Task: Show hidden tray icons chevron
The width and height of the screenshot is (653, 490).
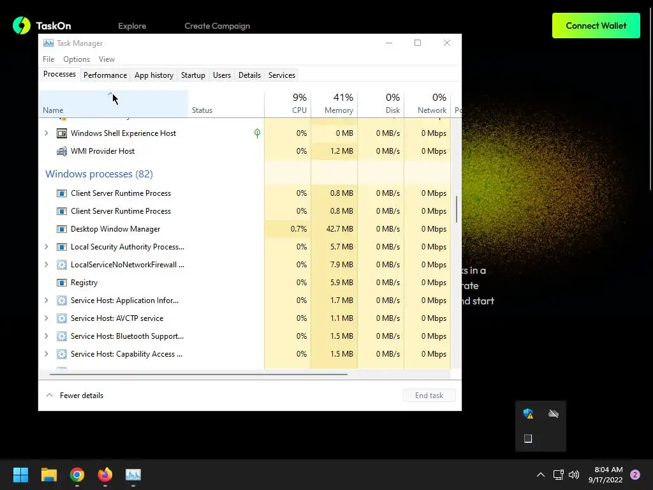Action: pyautogui.click(x=541, y=475)
